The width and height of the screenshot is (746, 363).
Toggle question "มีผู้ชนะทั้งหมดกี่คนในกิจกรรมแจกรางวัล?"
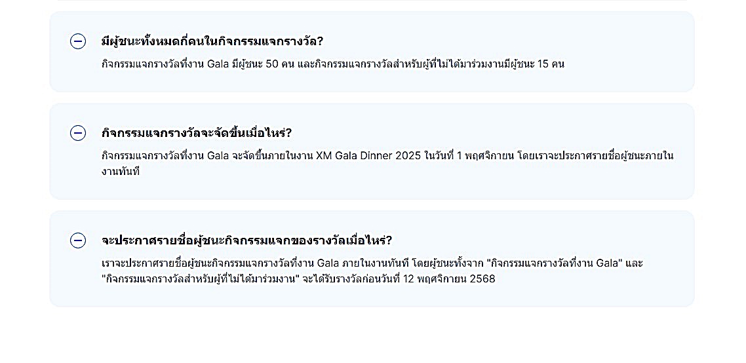[212, 41]
